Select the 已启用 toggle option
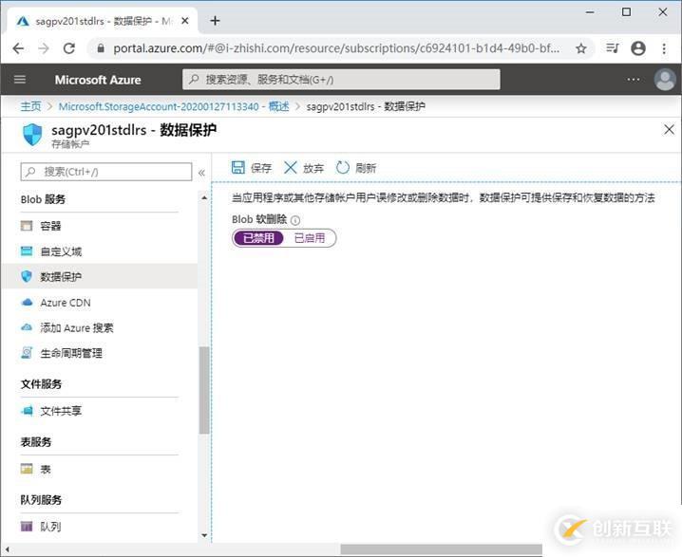682x557 pixels. click(310, 238)
